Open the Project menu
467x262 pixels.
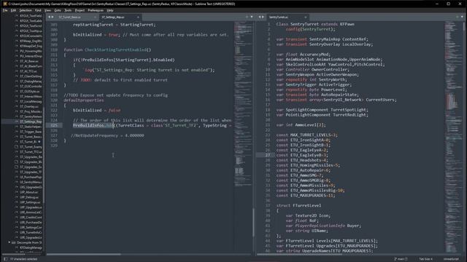pos(80,10)
